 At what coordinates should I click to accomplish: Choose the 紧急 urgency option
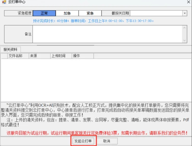pos(90,13)
